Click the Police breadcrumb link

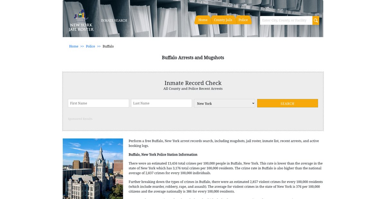(x=90, y=46)
